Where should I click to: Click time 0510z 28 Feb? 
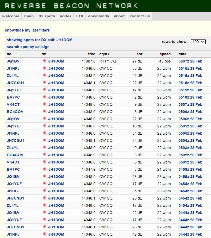(190, 97)
